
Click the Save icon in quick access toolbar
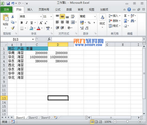[8, 3]
